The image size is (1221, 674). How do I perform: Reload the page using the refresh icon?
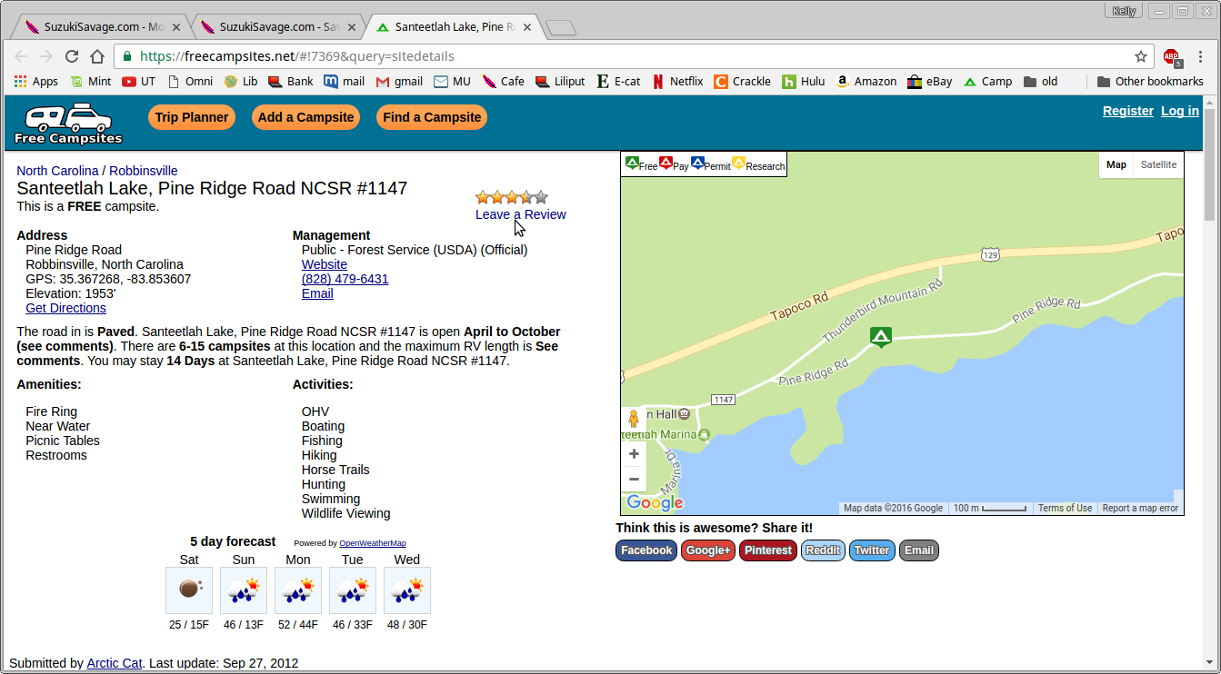(71, 56)
